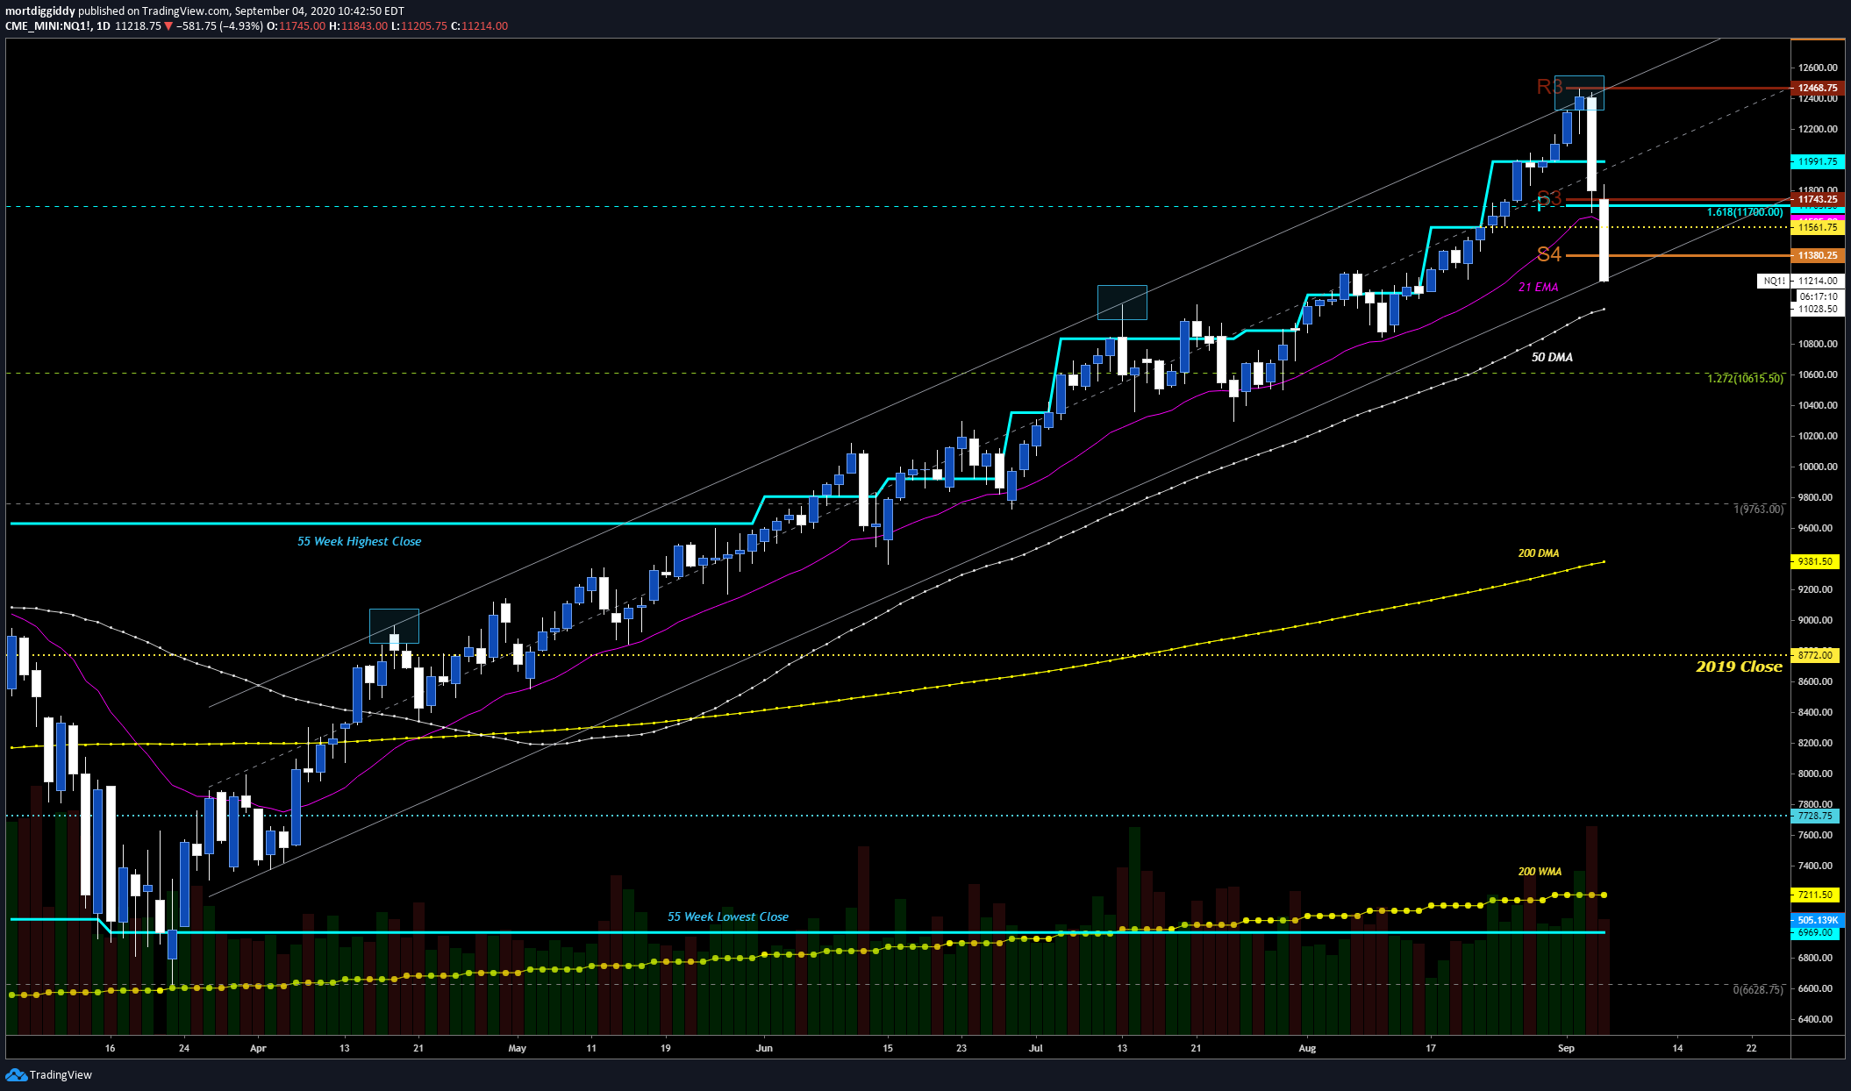Click the yellow 11561.75 price tag
The width and height of the screenshot is (1851, 1091).
pyautogui.click(x=1817, y=227)
